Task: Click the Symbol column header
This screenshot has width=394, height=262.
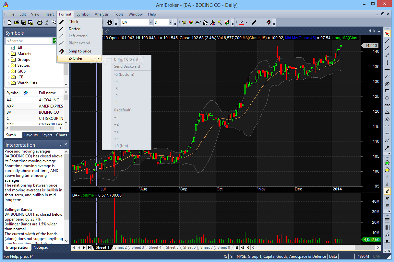Action: 20,93
